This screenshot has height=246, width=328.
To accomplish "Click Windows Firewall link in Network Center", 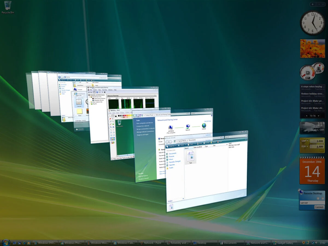I will coord(143,178).
